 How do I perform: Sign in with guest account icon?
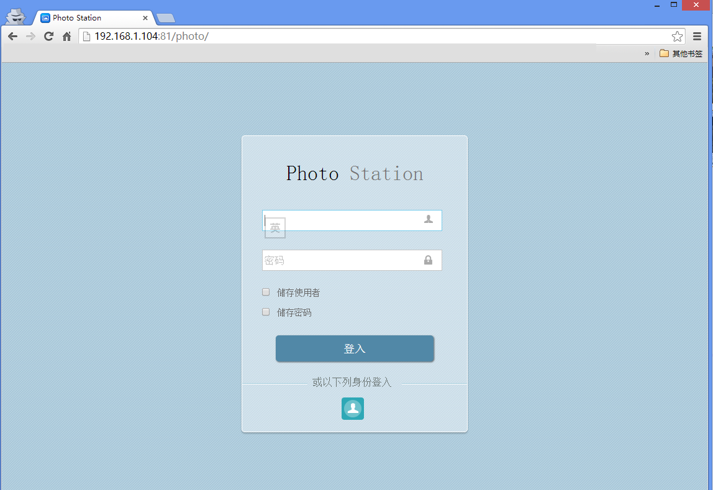(x=353, y=409)
